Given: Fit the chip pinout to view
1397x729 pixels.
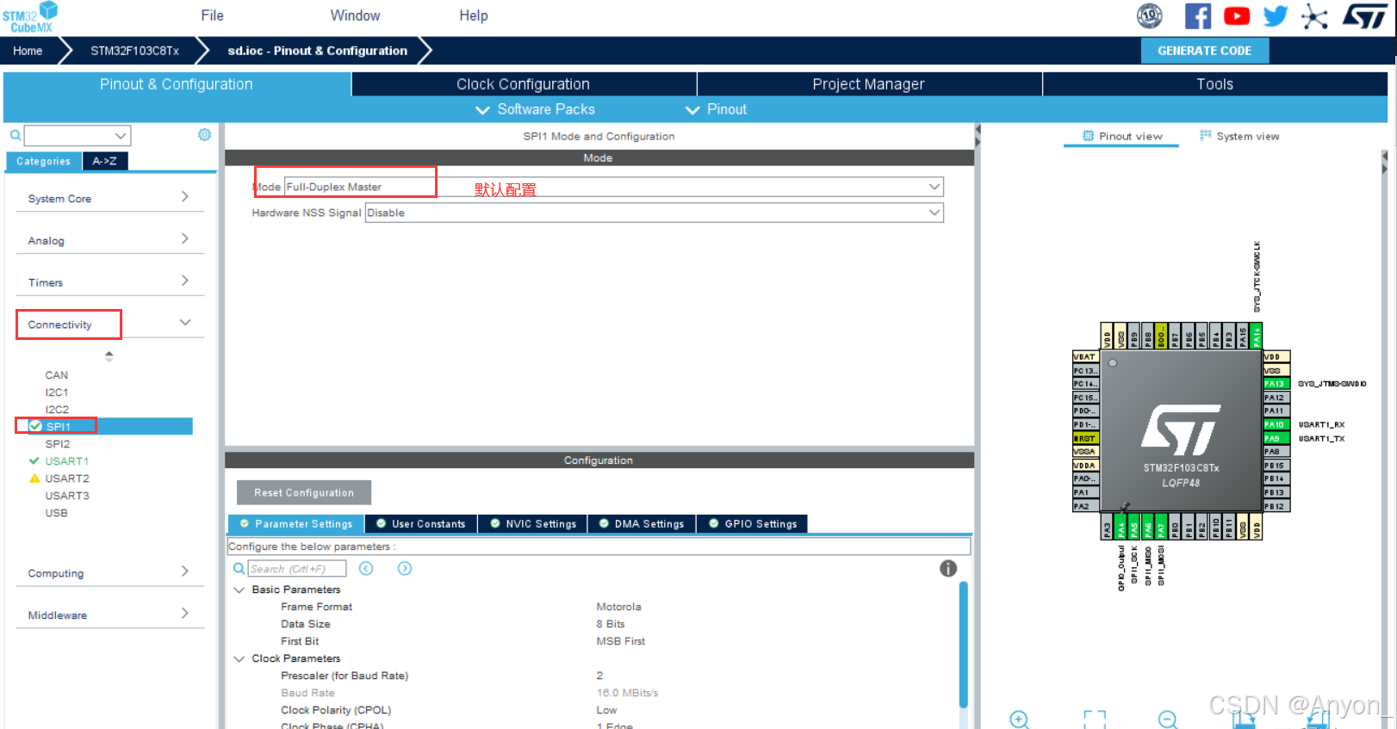Looking at the screenshot, I should 1095,719.
